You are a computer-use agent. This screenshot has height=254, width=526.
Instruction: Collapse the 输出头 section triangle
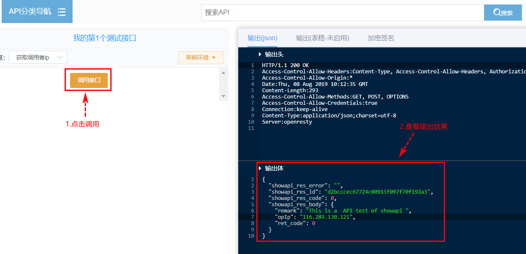click(x=260, y=54)
